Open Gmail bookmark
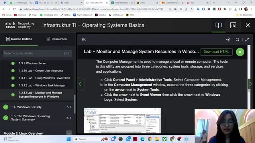The height and width of the screenshot is (143, 255). click(7, 15)
